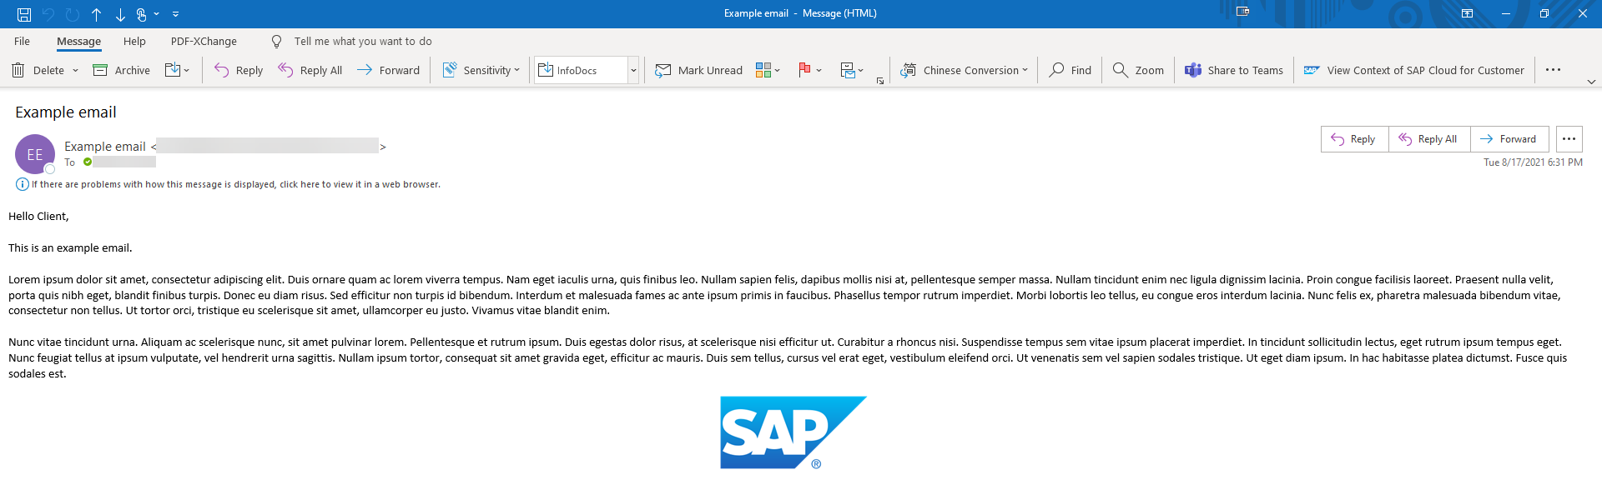
Task: Open the Help tab
Action: 134,41
